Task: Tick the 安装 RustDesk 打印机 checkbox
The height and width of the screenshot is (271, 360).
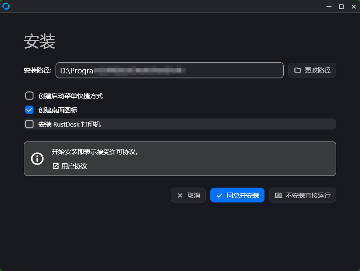Action: click(29, 124)
